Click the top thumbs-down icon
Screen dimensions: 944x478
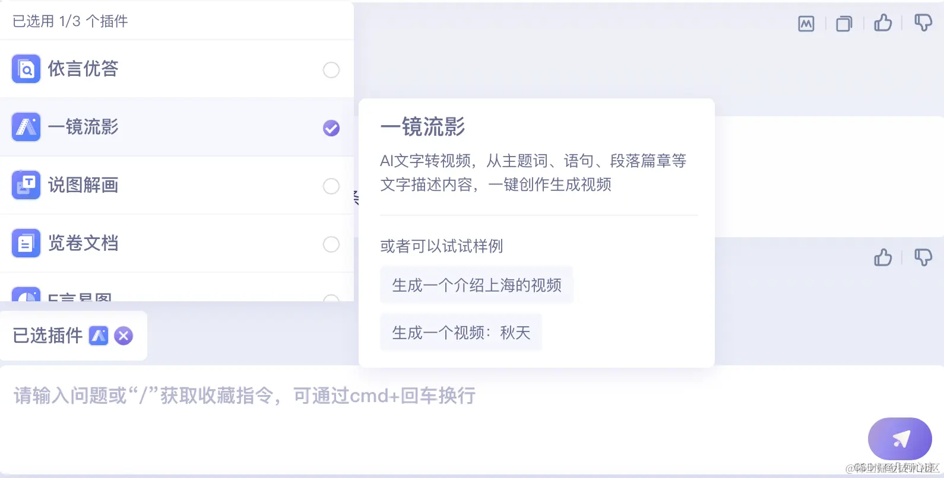pos(923,22)
